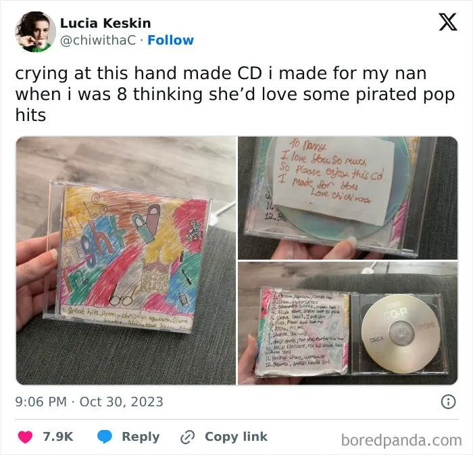View the 'To nanny' note photo
473x455 pixels.
[348, 198]
